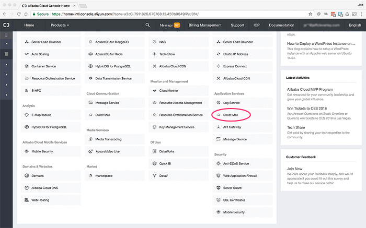The image size is (366, 228).
Task: Open Server Guard
Action: (243, 188)
